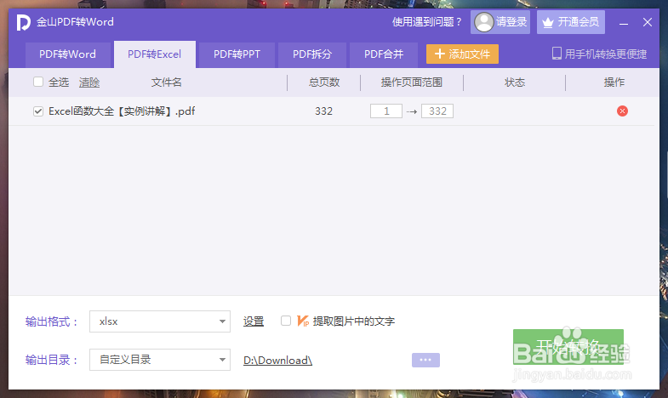Screen dimensions: 668x398
Task: Click the 操作 column header
Action: click(614, 82)
